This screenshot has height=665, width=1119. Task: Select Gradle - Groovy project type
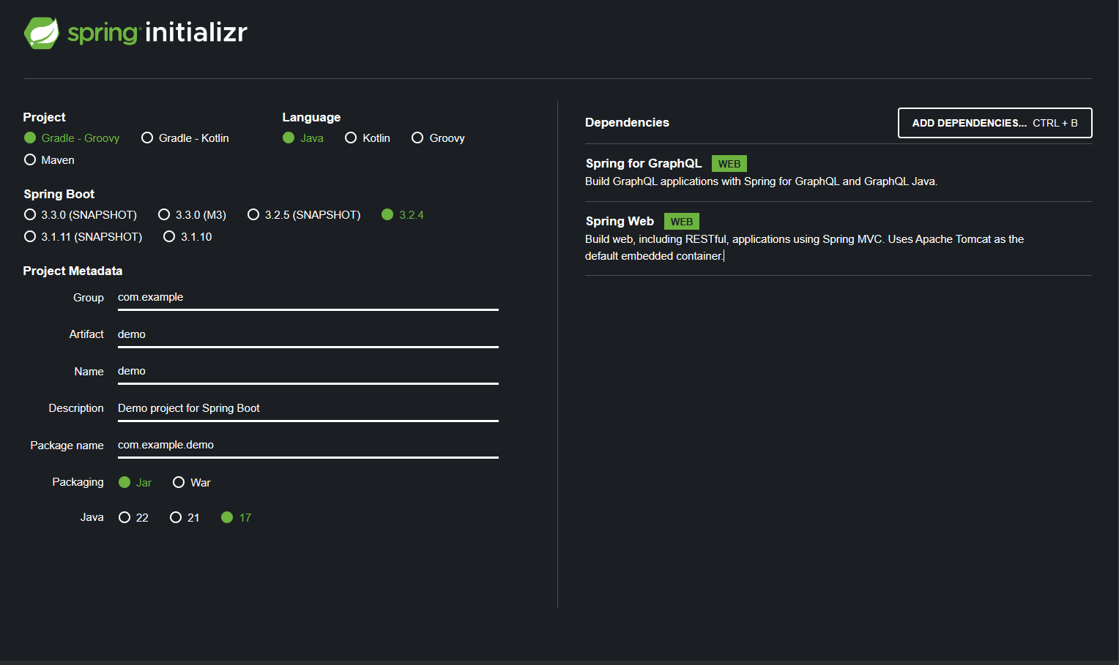(72, 138)
